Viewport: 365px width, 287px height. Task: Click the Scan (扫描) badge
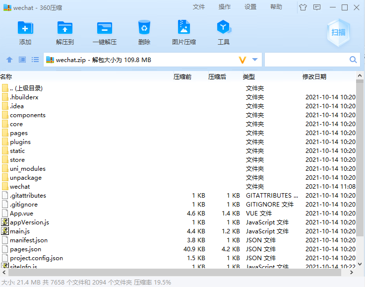coord(338,32)
